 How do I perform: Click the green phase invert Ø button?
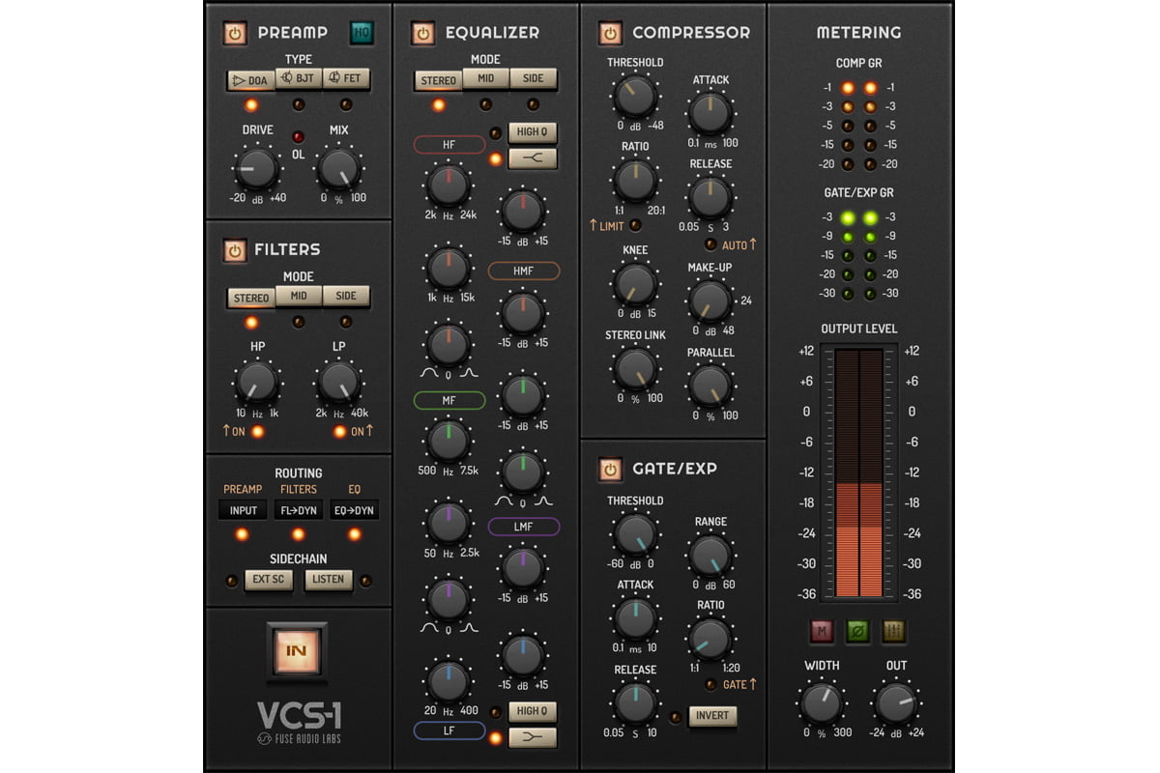[858, 633]
